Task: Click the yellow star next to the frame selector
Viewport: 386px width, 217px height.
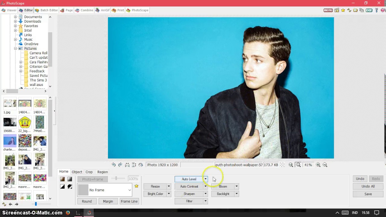Action: click(136, 186)
